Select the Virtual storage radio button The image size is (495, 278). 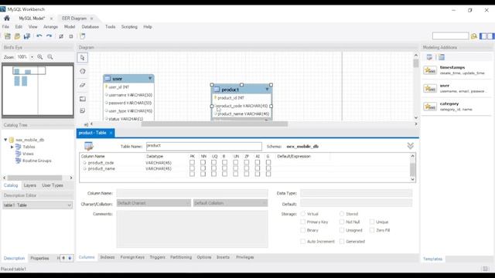tap(303, 214)
